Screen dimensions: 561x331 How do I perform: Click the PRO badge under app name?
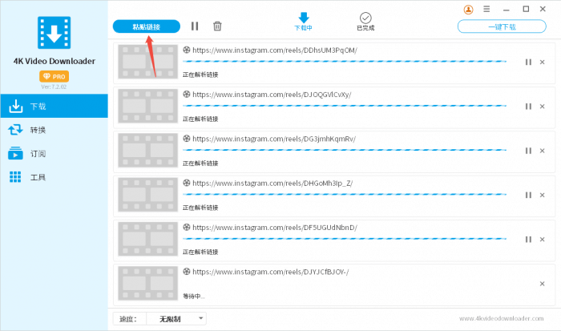tap(54, 76)
